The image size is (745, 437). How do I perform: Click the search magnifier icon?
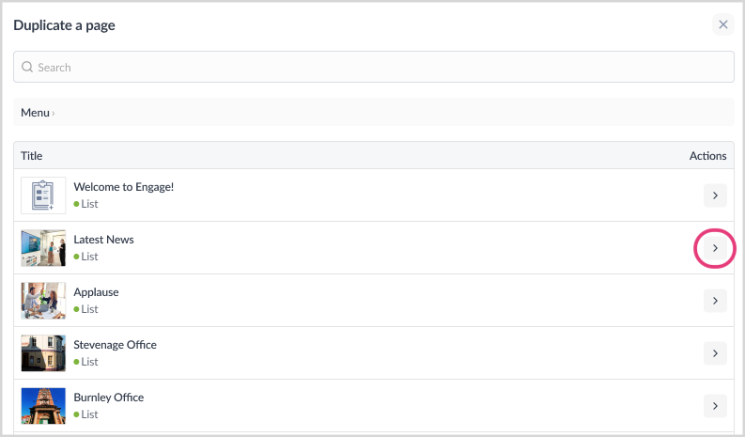27,67
